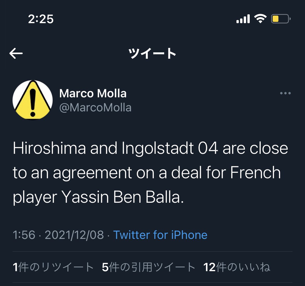Tap the cellular signal bars icon

pos(243,19)
